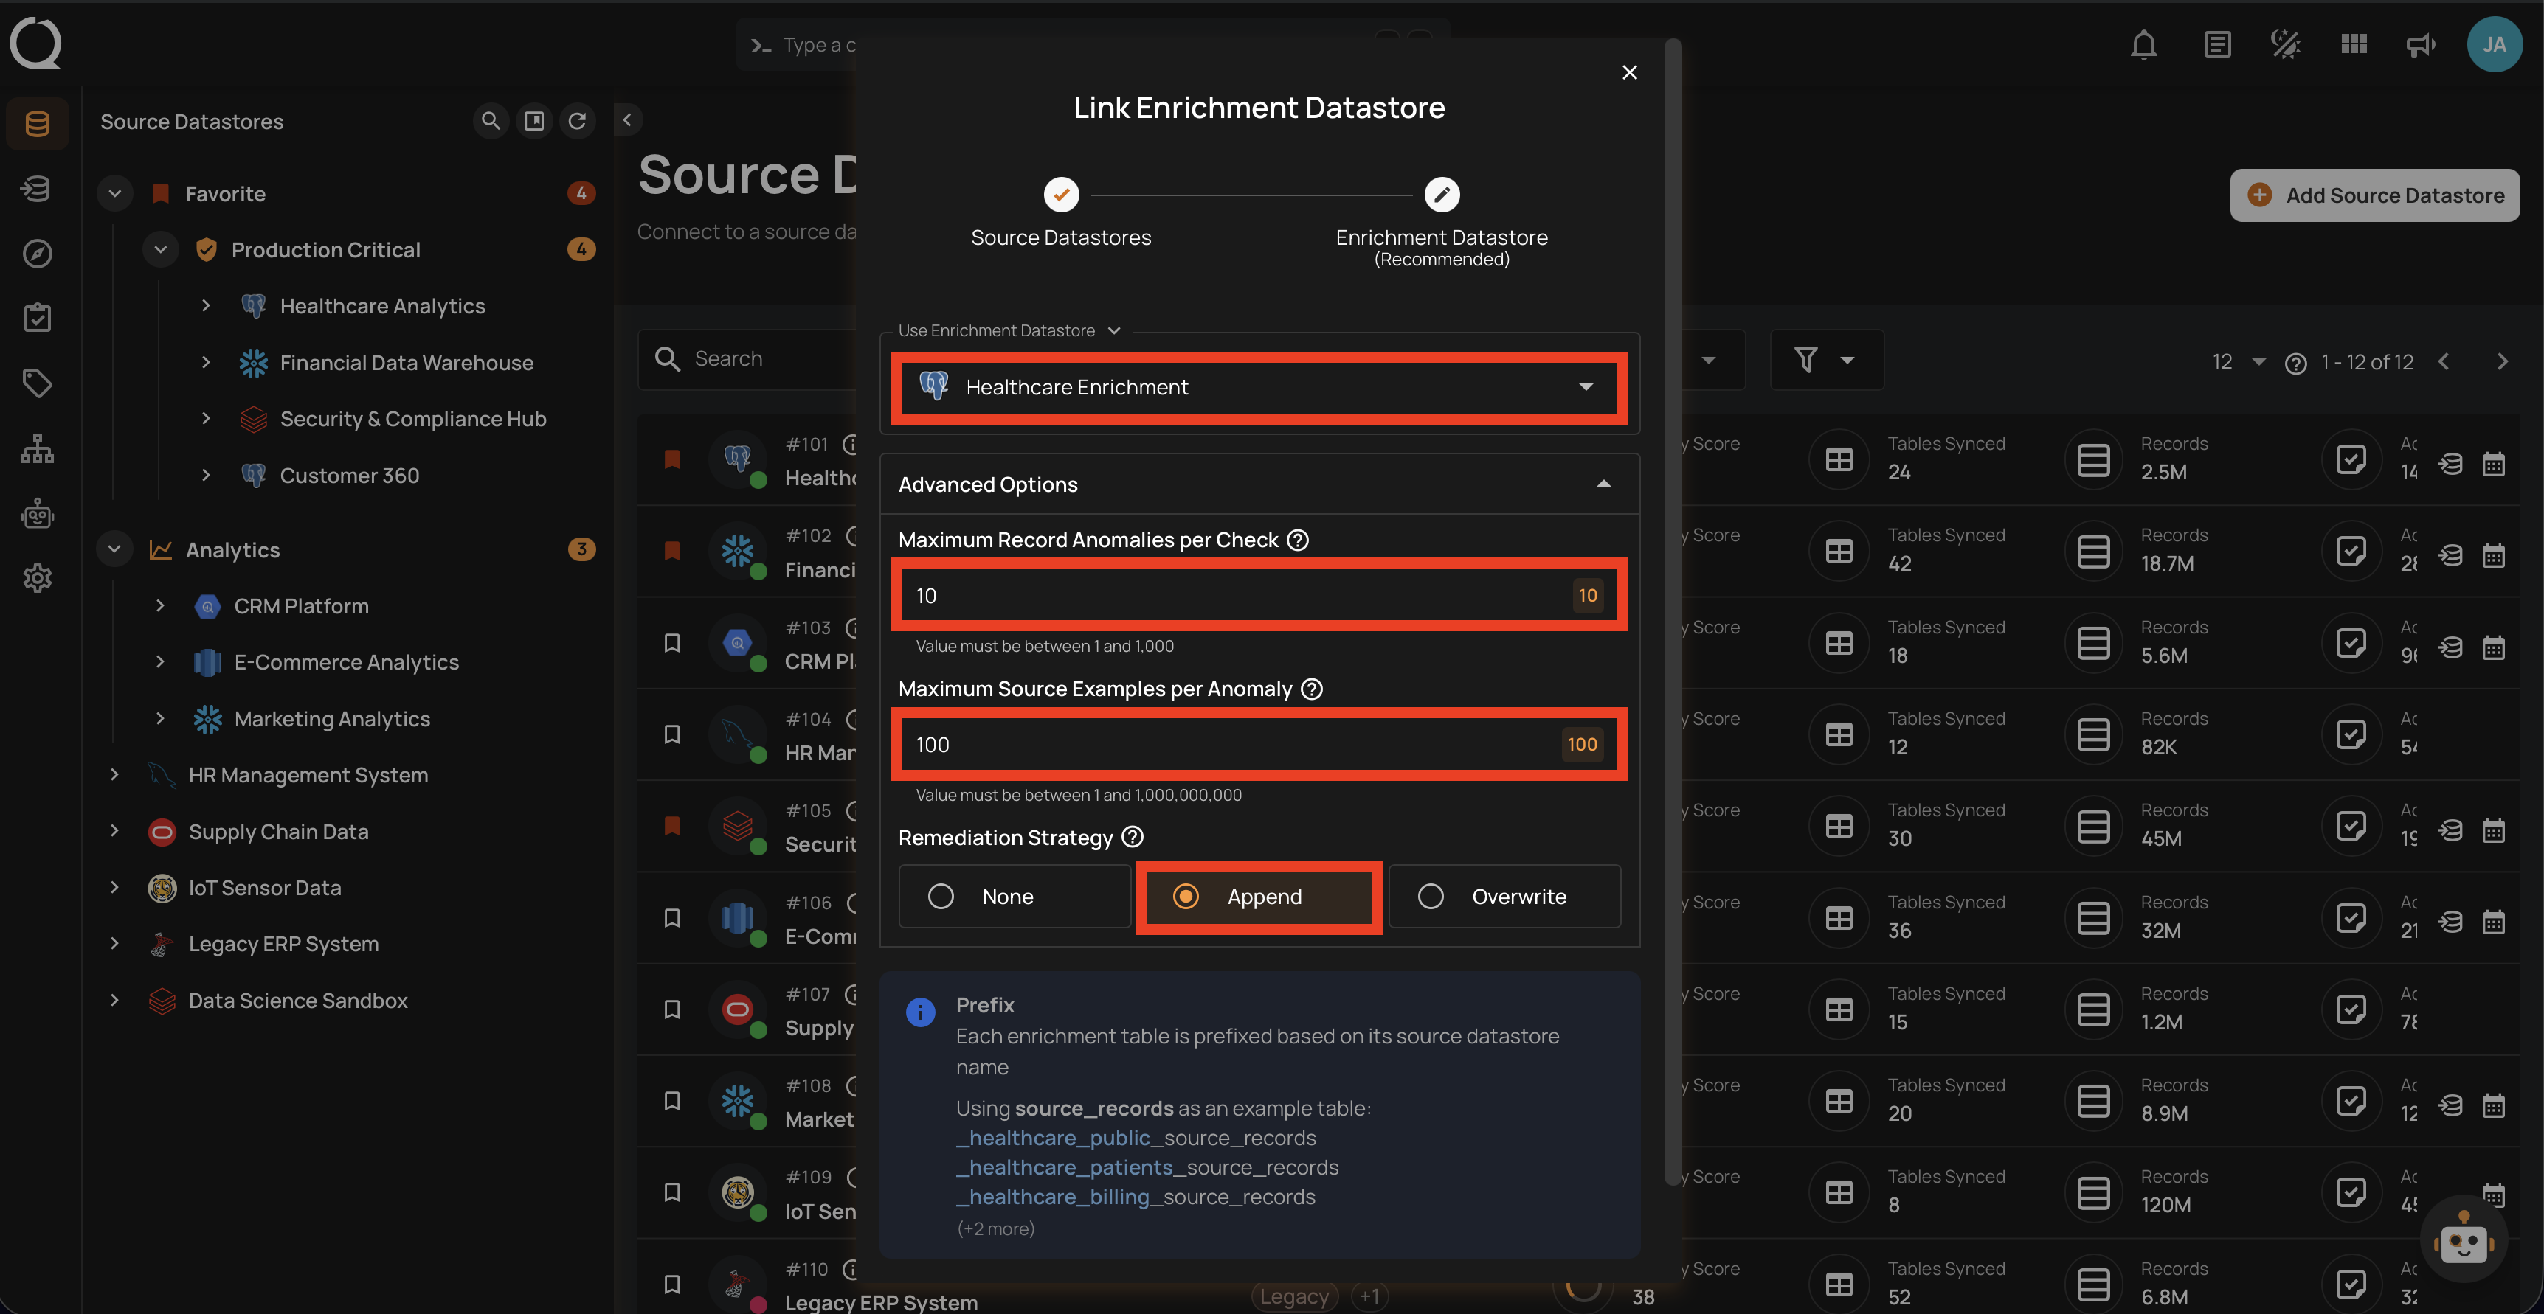Open the Healthcare Enrichment datastore dropdown
The height and width of the screenshot is (1314, 2544).
[1258, 387]
